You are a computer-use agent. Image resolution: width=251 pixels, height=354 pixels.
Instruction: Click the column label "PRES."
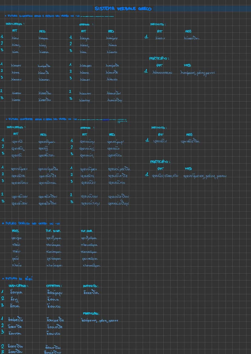point(15,231)
